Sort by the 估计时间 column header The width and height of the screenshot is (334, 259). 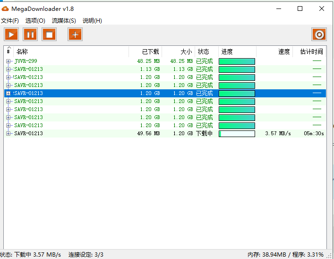tap(309, 52)
